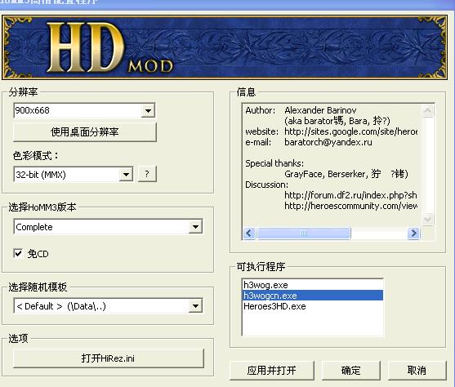Click the 900x668 resolution value field
The image size is (455, 387).
click(78, 110)
